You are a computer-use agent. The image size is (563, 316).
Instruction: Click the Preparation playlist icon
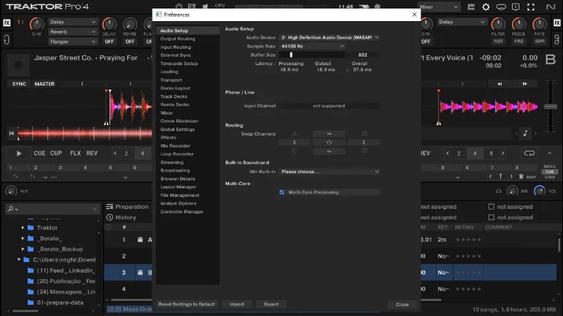110,207
